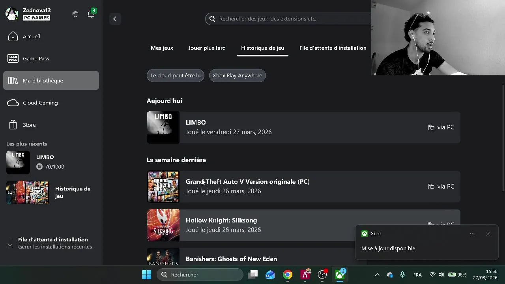Open recent LIMBO in the sidebar

[51, 162]
